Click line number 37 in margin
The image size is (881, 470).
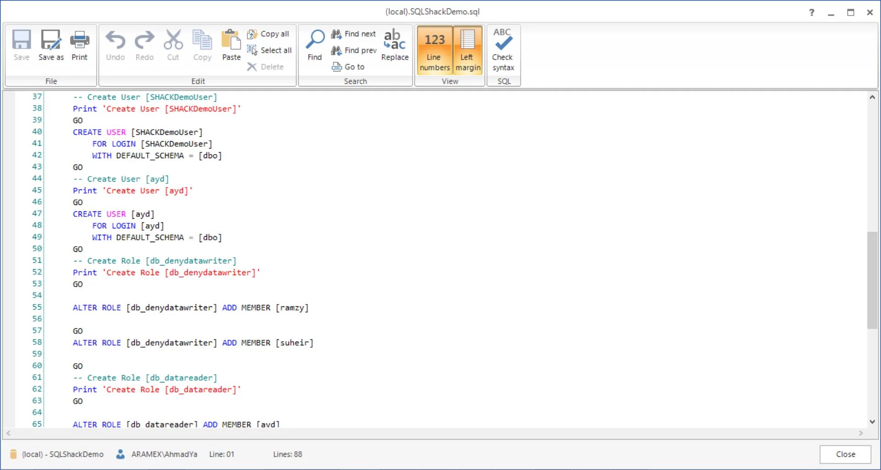pyautogui.click(x=37, y=97)
